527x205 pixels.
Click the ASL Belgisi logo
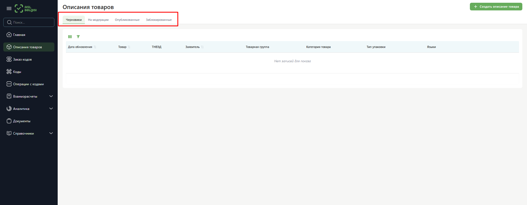click(x=26, y=8)
